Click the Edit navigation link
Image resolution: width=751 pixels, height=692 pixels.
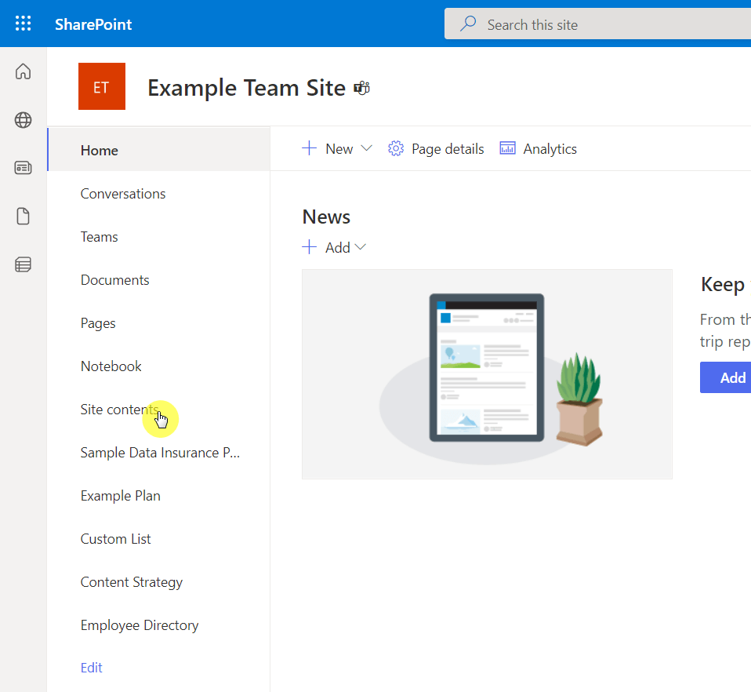click(x=92, y=668)
